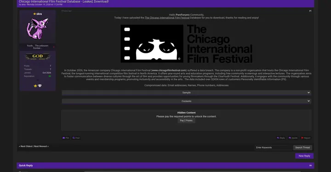331x172 pixels.
Task: Open skra's Espeon avatar image
Action: point(38,28)
